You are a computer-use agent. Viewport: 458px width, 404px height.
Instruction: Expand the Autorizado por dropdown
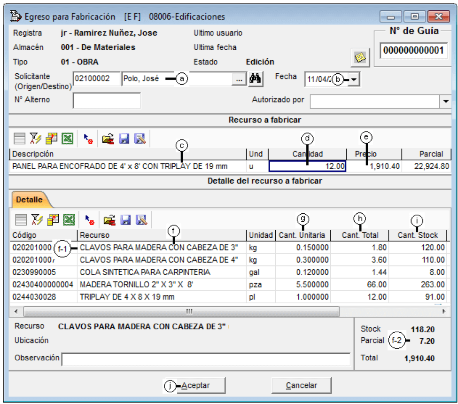(x=446, y=101)
